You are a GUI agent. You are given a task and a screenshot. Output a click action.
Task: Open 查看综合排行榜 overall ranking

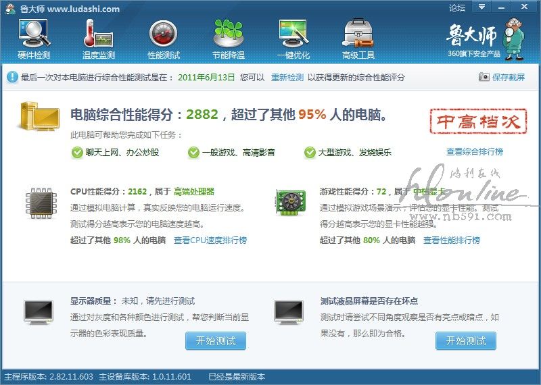pyautogui.click(x=475, y=152)
